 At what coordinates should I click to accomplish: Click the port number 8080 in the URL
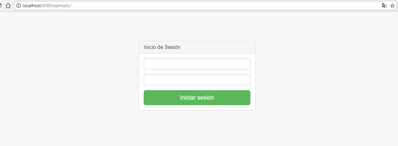tap(46, 6)
